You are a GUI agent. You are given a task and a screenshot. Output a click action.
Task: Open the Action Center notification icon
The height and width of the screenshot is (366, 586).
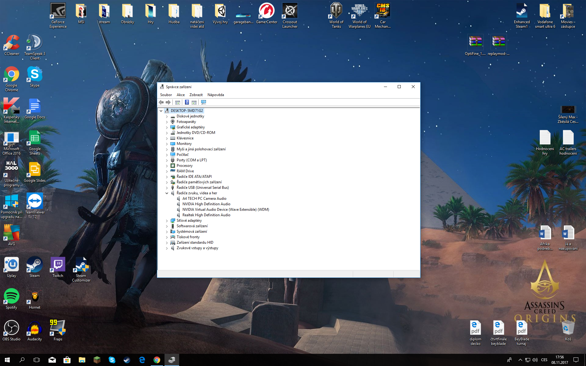(x=576, y=360)
